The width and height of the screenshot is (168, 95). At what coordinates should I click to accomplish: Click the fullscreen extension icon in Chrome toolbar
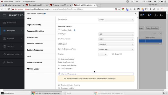162,9
